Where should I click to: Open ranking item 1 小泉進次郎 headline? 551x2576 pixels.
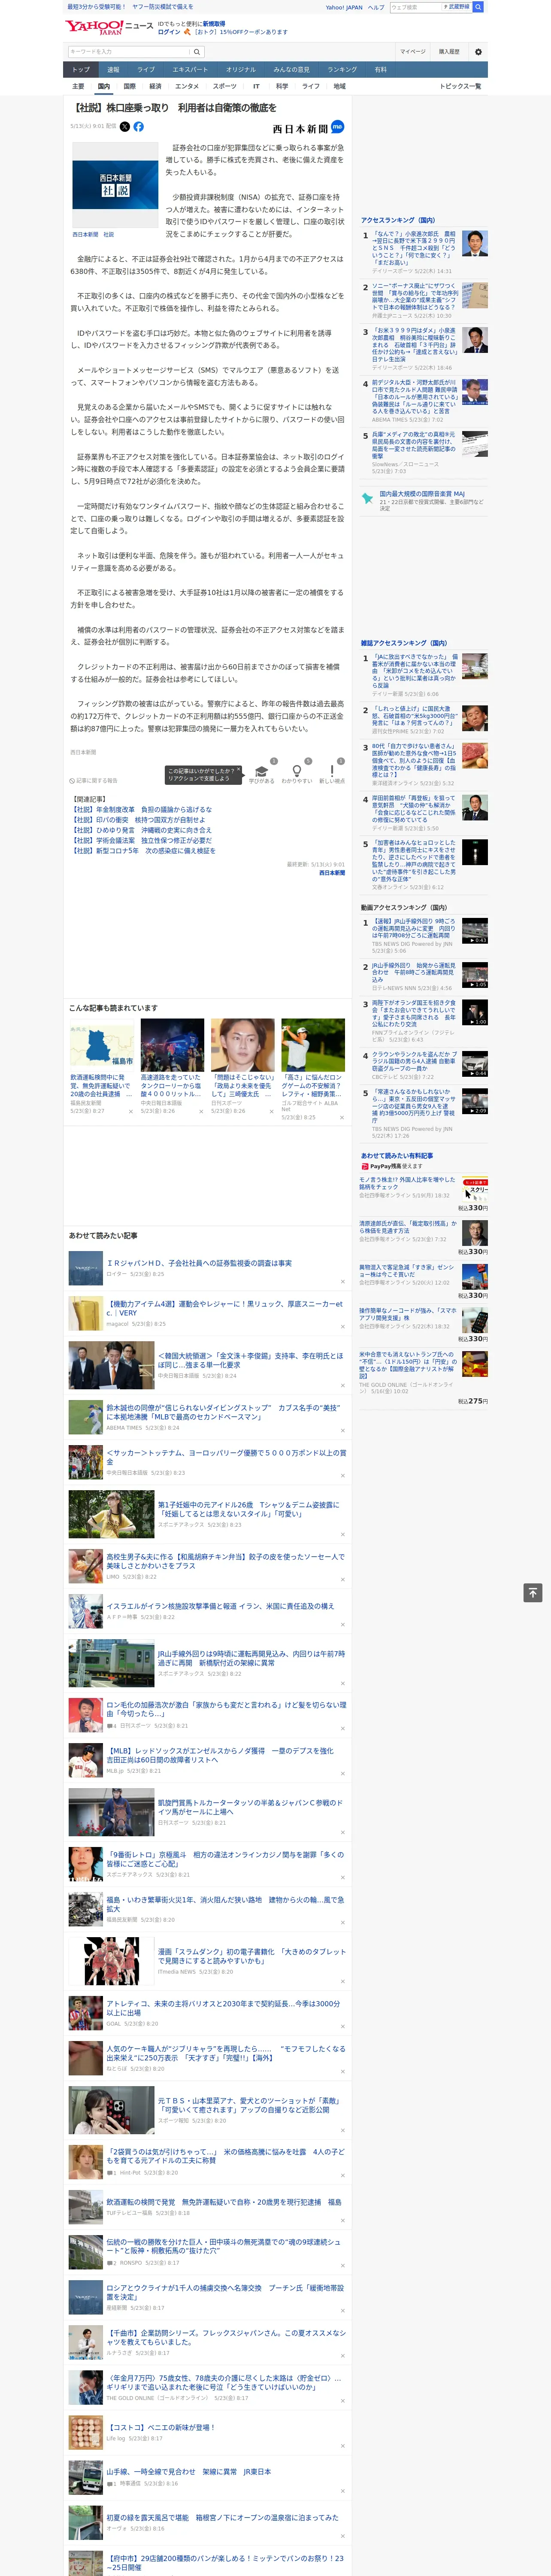pos(415,249)
